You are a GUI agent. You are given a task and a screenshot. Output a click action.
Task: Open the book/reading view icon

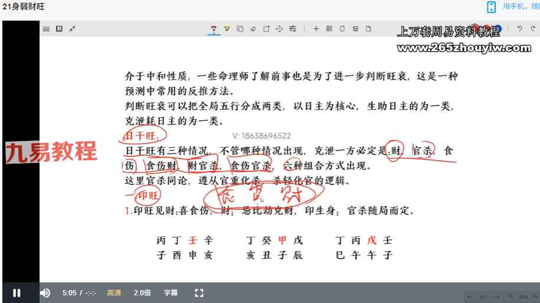[59, 28]
